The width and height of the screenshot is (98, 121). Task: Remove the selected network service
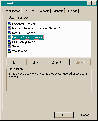[x=38, y=62]
